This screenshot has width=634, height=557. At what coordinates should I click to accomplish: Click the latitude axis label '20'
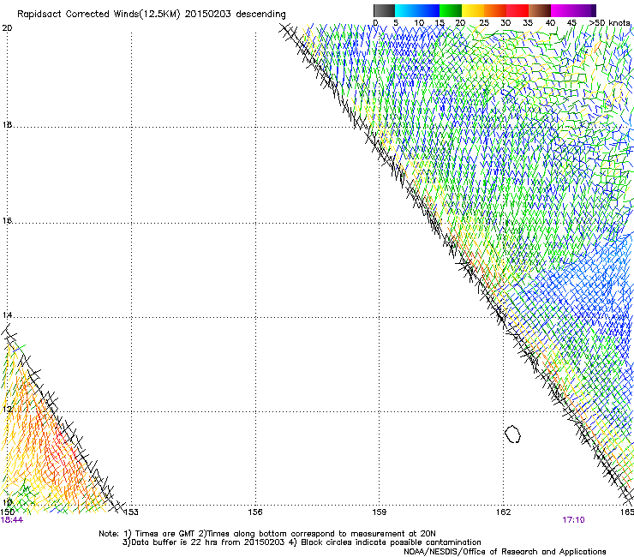7,28
